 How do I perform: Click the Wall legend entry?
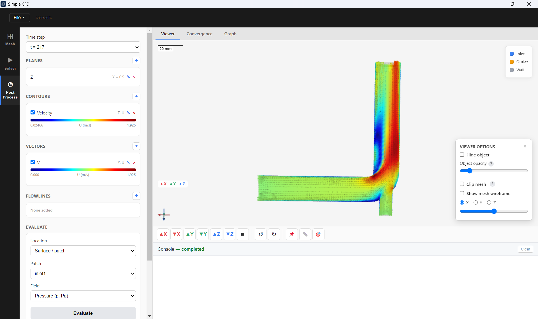(x=517, y=70)
